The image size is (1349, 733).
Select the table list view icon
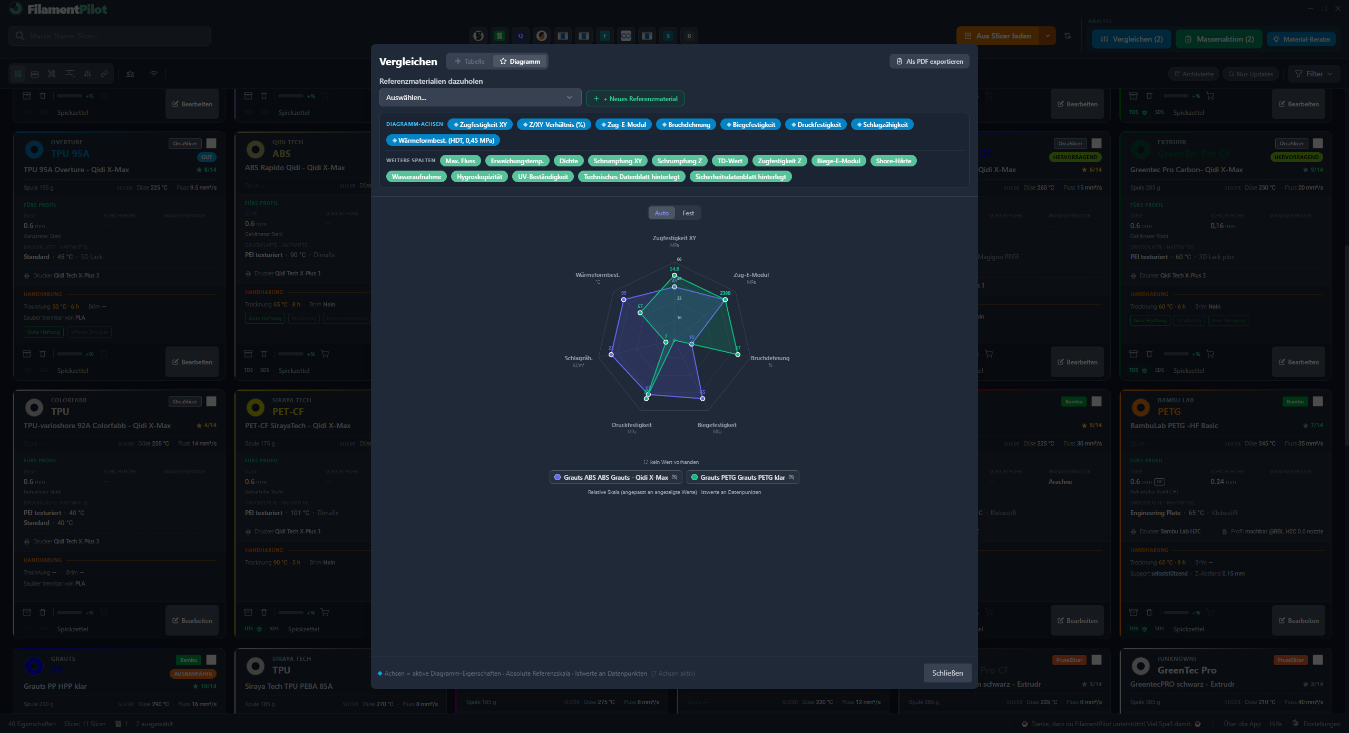[x=35, y=74]
